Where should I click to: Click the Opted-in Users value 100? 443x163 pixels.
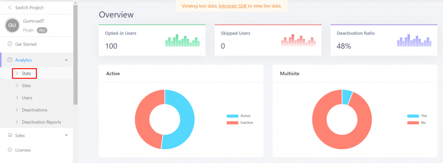click(x=111, y=46)
